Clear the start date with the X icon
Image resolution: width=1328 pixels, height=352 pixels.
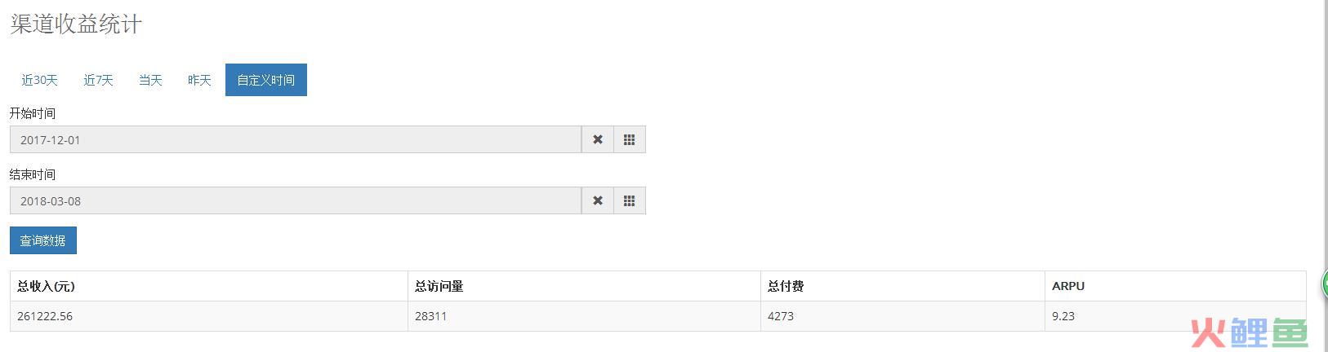point(598,139)
